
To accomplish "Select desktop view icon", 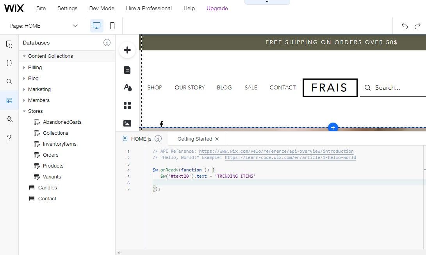I will (x=96, y=26).
